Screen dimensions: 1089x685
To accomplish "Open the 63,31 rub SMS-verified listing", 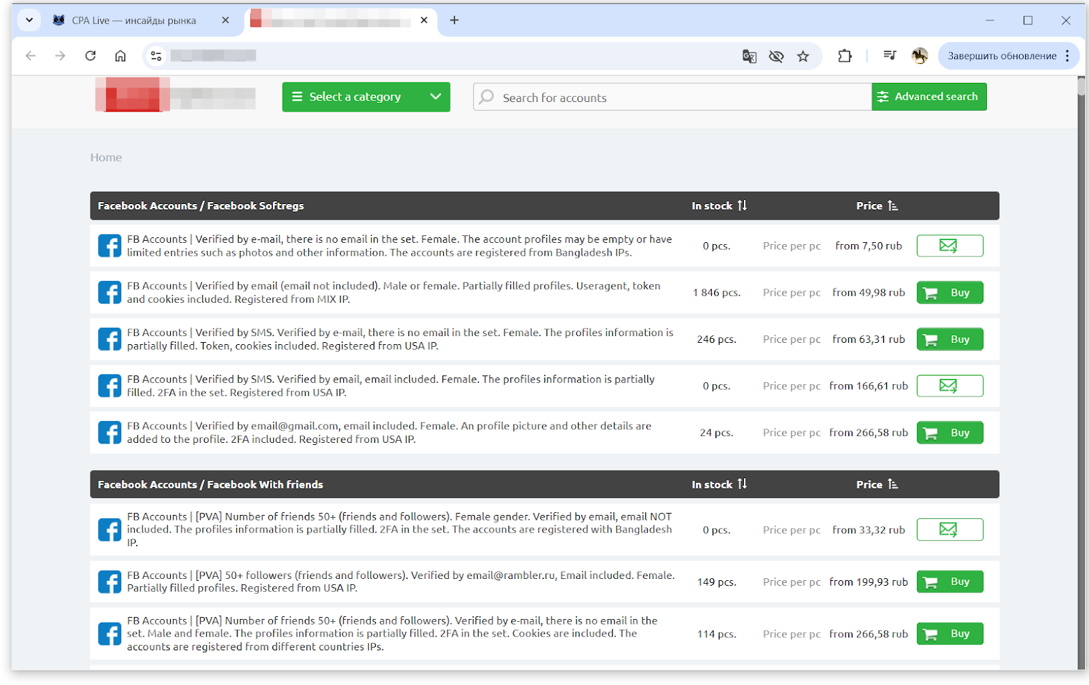I will pos(400,339).
